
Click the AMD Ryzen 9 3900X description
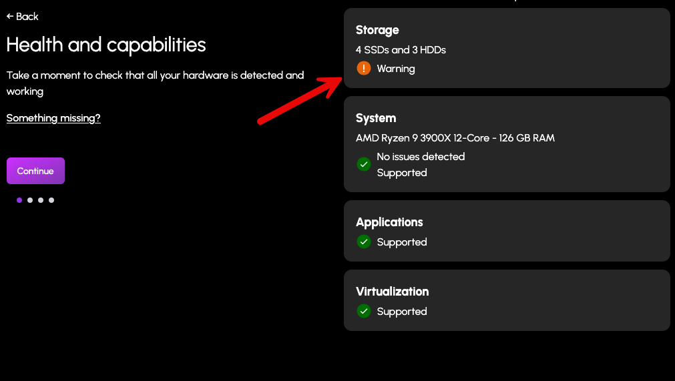coord(455,138)
